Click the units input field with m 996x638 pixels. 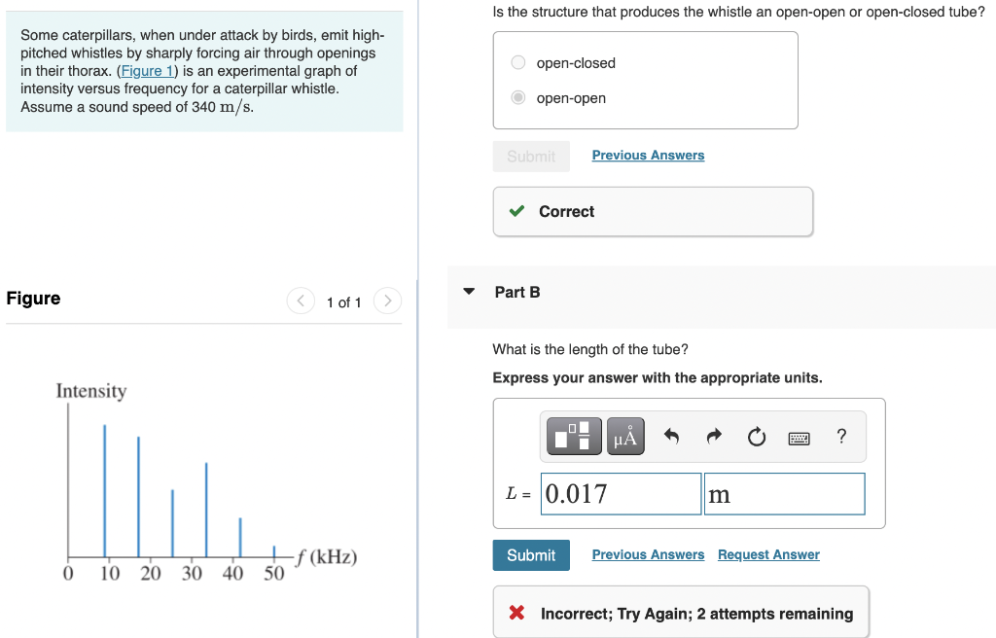point(785,494)
